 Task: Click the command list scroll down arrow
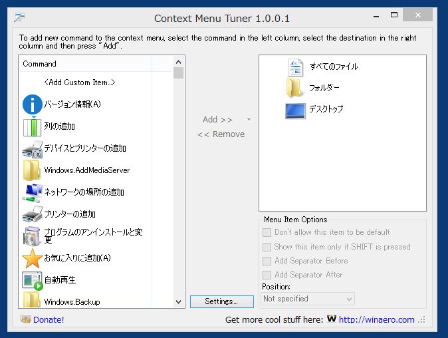pyautogui.click(x=179, y=301)
